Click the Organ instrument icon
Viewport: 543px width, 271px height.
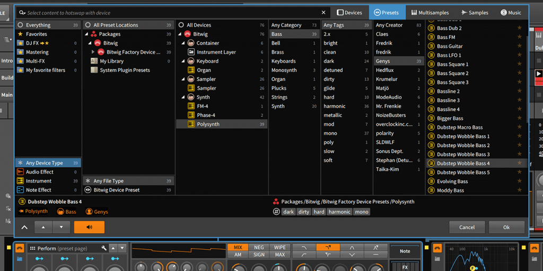(x=191, y=70)
